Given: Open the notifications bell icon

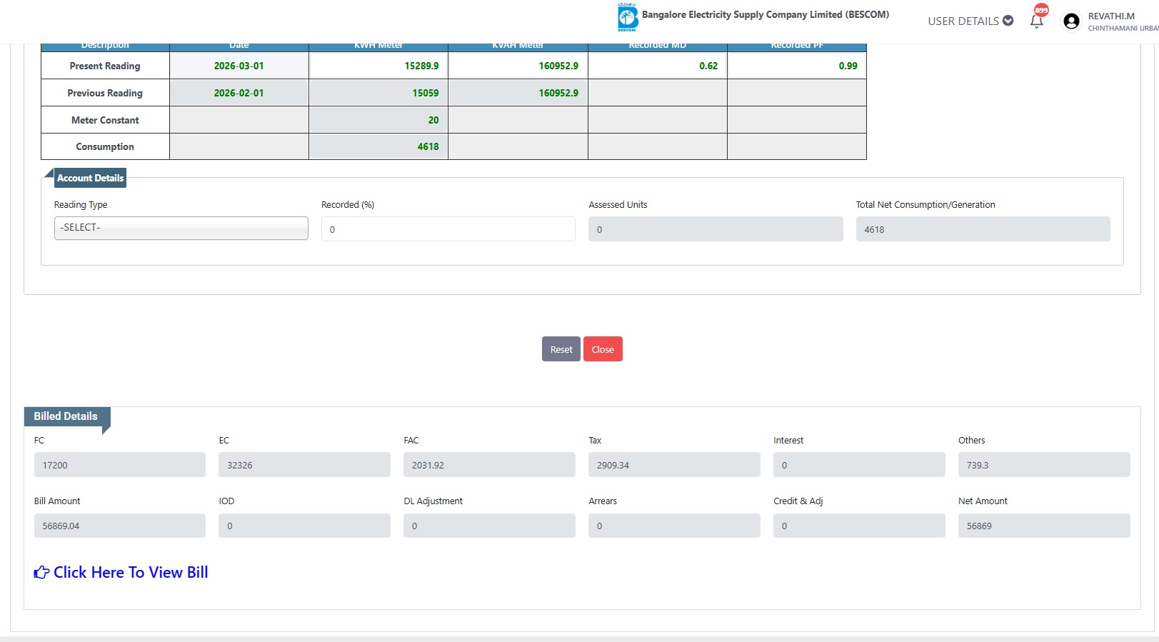Looking at the screenshot, I should [1036, 21].
